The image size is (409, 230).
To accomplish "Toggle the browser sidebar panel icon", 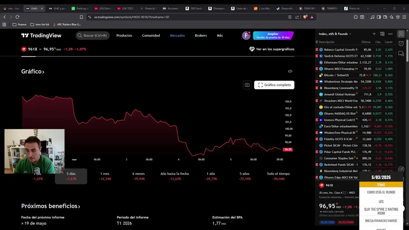I will point(379,17).
